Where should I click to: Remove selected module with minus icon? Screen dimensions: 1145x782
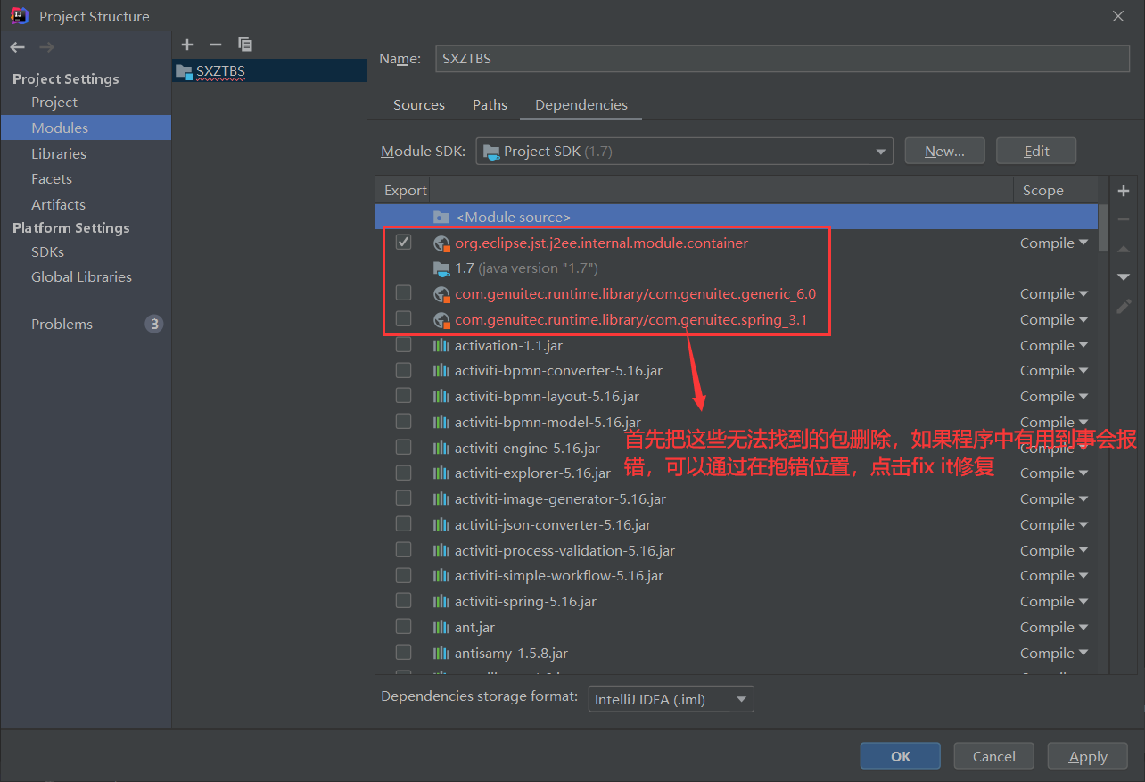[x=215, y=45]
